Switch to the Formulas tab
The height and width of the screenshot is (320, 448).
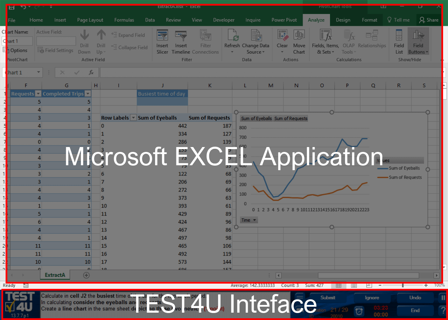[x=124, y=20]
